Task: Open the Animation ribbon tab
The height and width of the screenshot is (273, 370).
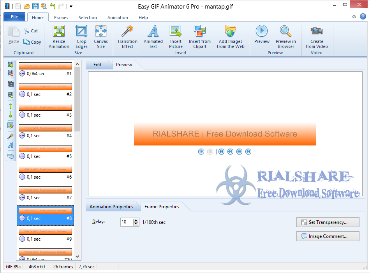Action: point(118,18)
